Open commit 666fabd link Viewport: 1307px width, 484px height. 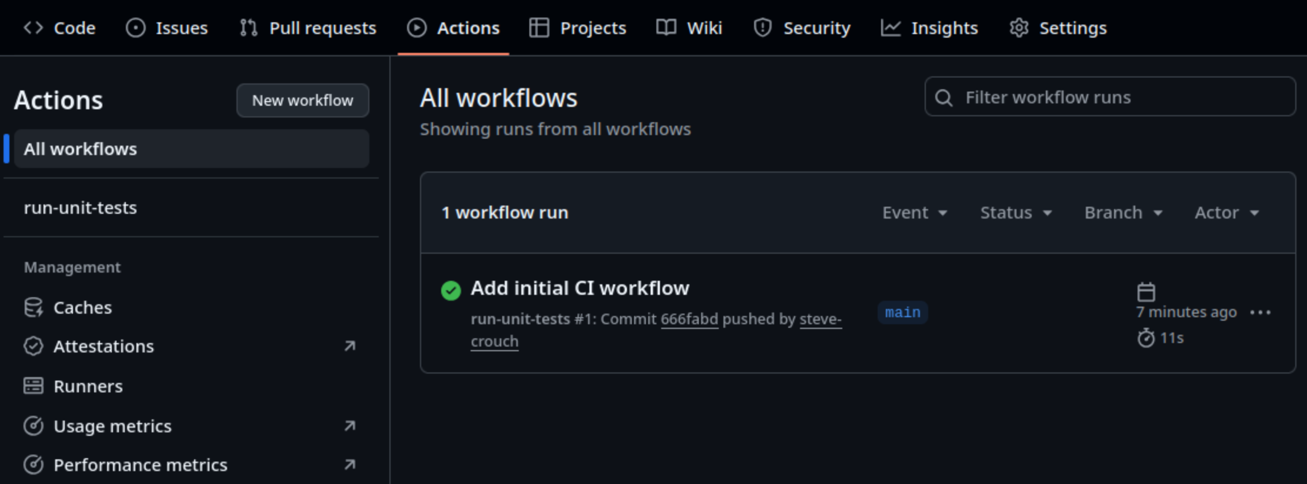689,319
